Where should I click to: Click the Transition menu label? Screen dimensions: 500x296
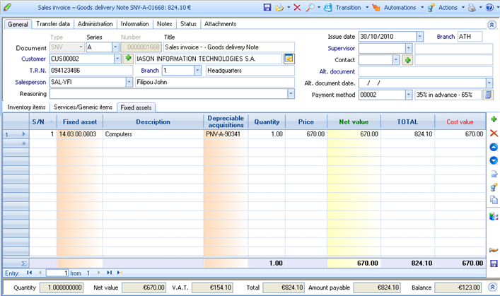point(348,7)
